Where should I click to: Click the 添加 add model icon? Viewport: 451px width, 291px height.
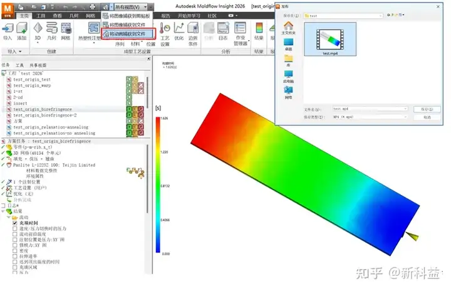point(22,28)
